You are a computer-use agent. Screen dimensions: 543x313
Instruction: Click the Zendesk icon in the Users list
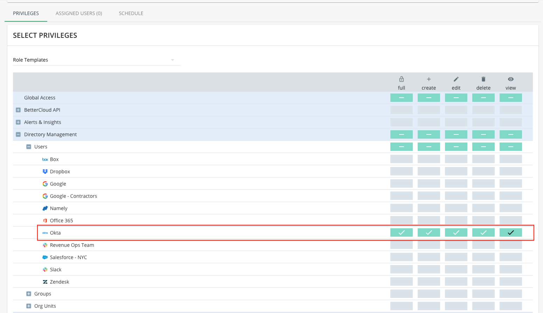[x=45, y=281]
